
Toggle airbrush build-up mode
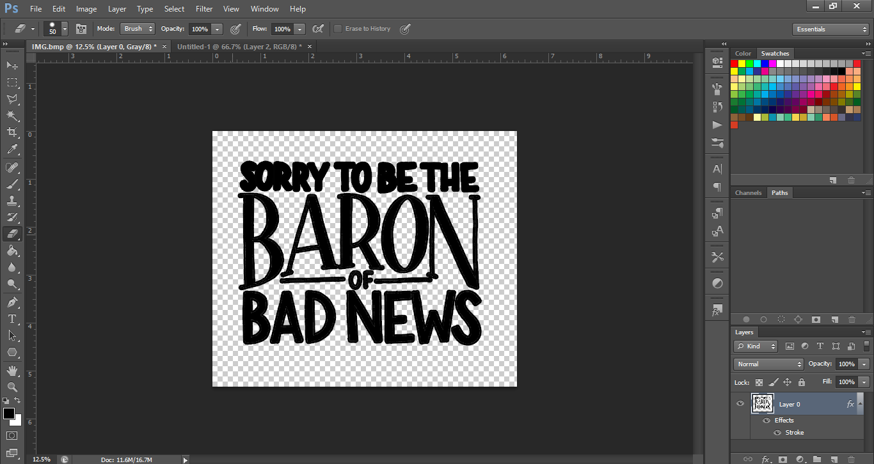coord(318,29)
